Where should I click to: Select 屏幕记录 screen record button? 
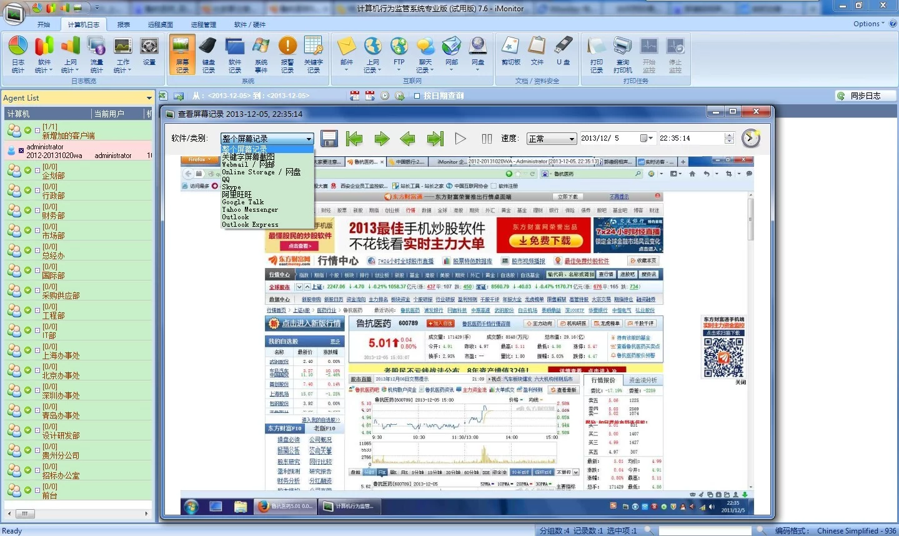(x=182, y=54)
